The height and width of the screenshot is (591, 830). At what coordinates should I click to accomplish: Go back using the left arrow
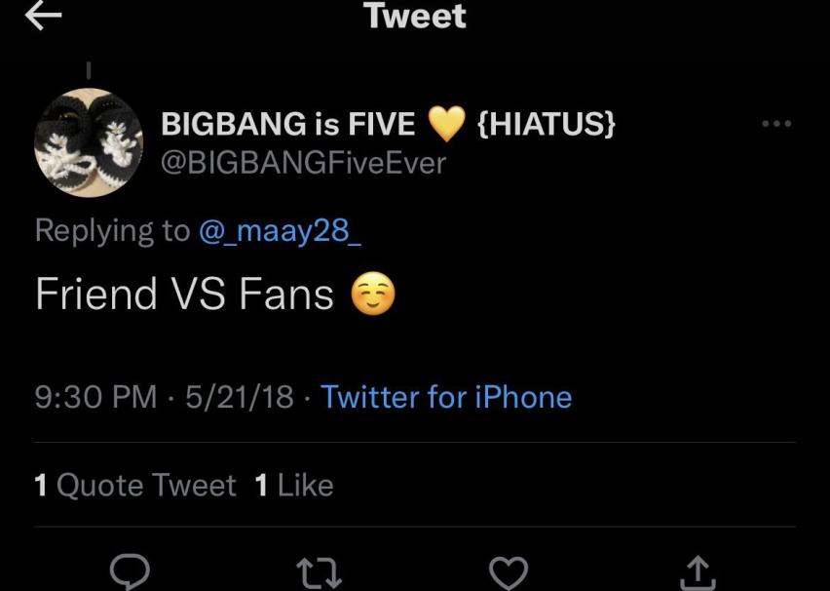[44, 17]
